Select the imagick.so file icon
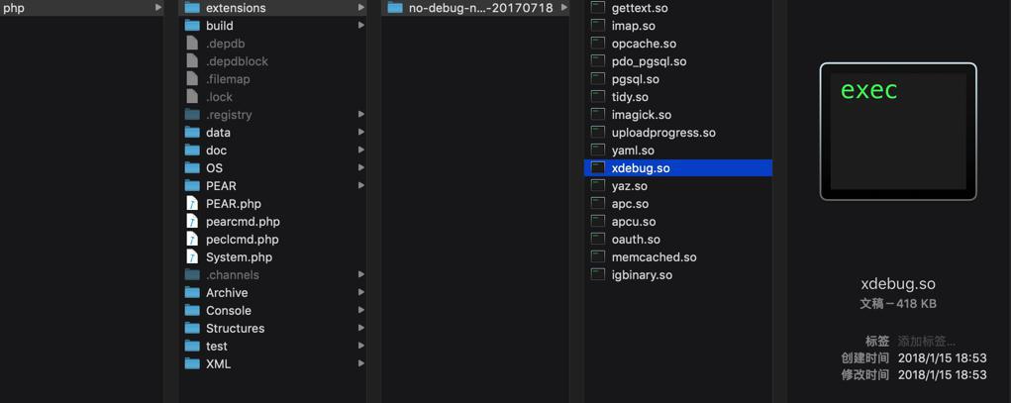 click(598, 115)
